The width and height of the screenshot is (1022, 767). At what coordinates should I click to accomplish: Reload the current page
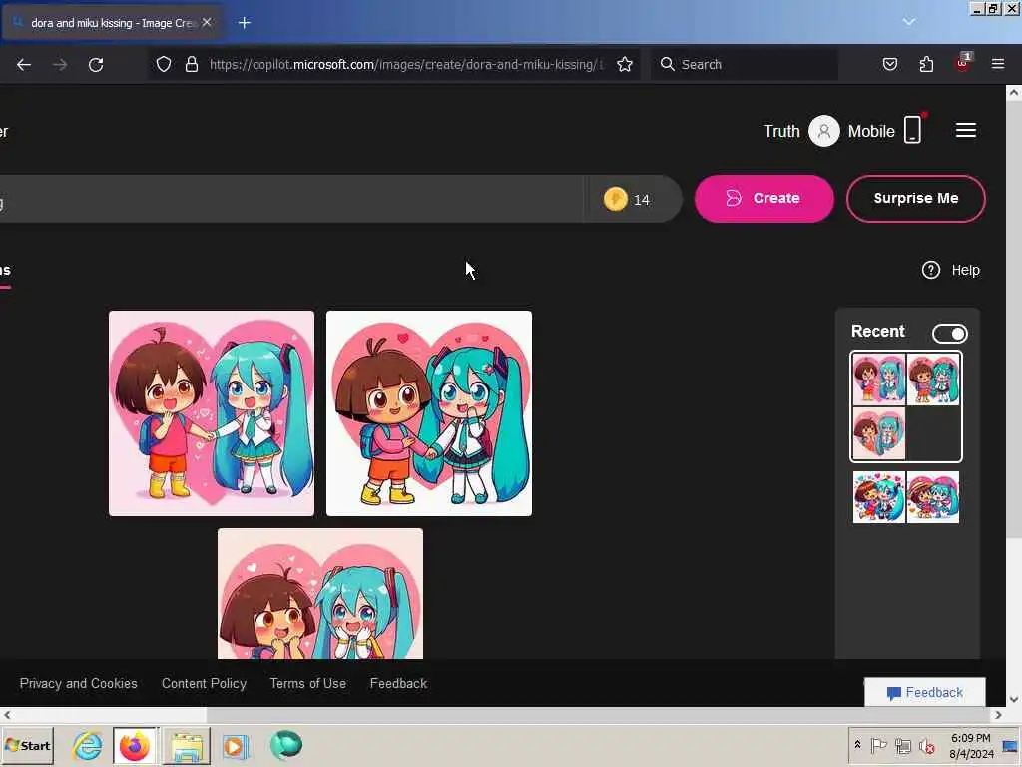(x=96, y=65)
